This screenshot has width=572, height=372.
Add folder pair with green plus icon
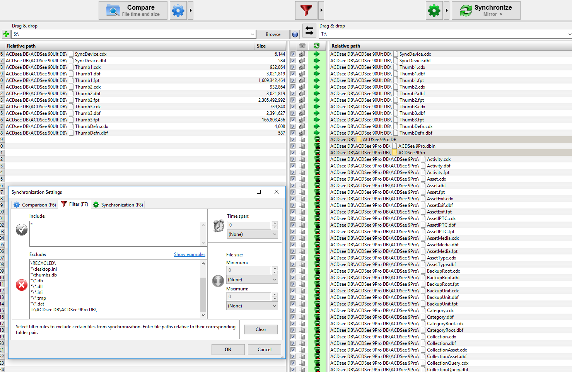(6, 34)
